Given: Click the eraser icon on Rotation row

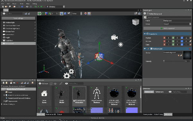Looking at the screenshot, I should [190, 41].
